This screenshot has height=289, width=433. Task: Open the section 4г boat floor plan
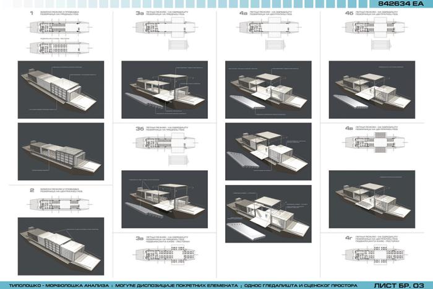(x=375, y=254)
